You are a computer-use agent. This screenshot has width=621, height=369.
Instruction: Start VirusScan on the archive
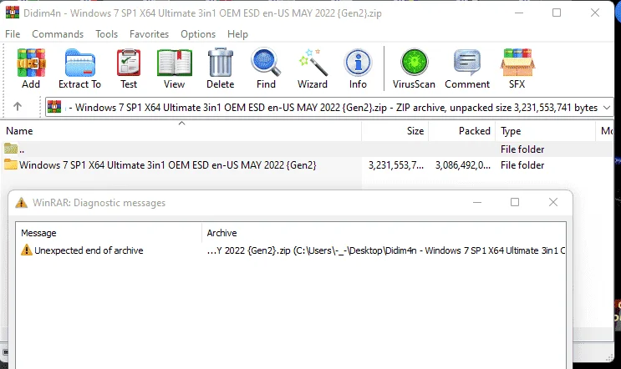(x=414, y=63)
